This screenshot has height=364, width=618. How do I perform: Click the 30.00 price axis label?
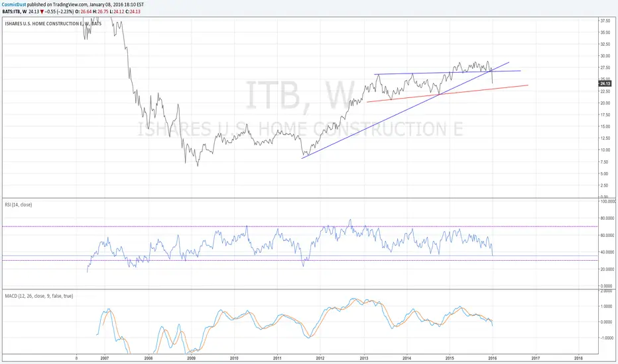click(x=605, y=56)
